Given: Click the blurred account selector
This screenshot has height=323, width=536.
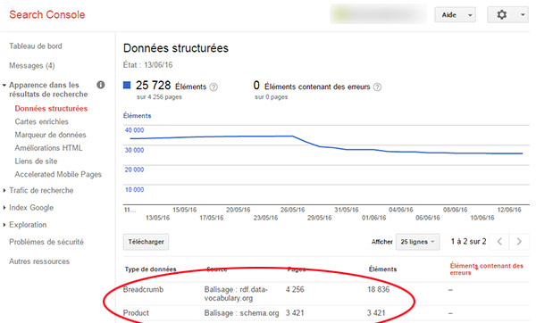Looking at the screenshot, I should pyautogui.click(x=379, y=14).
